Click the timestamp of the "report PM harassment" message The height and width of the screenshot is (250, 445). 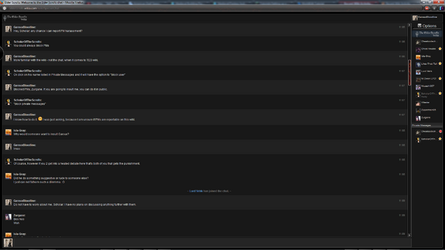402,27
